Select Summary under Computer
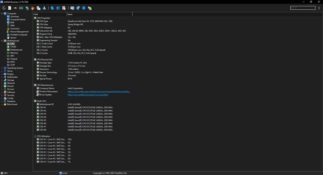 [x=15, y=16]
